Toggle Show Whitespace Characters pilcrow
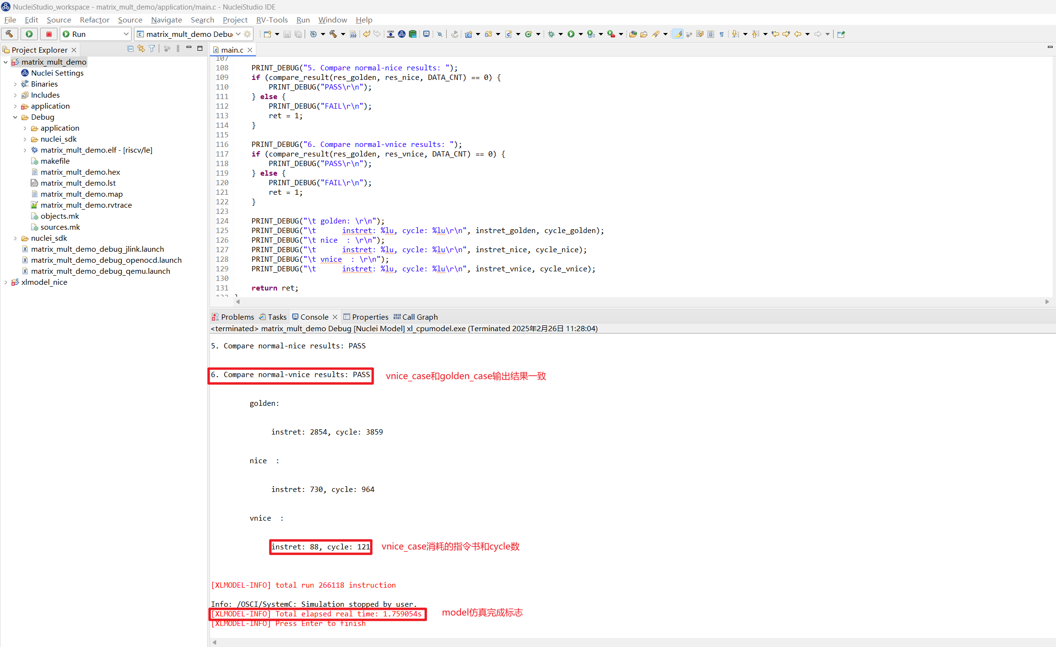This screenshot has width=1056, height=647. pyautogui.click(x=722, y=34)
